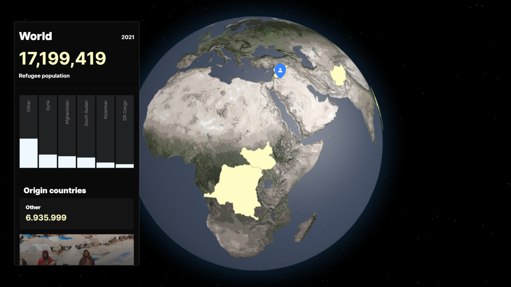Click the Origin countries heading
The height and width of the screenshot is (287, 511).
point(55,190)
